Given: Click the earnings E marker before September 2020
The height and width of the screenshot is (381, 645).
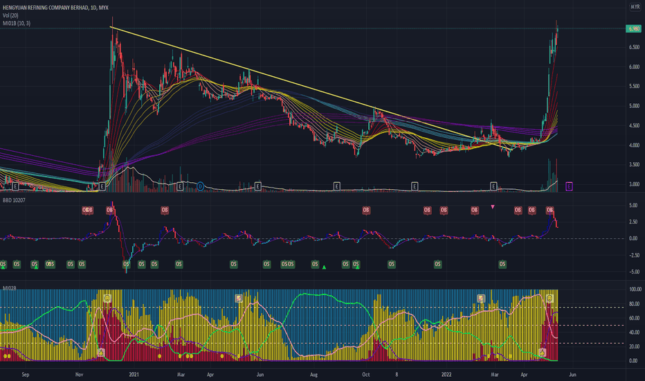Looking at the screenshot, I should 15,186.
